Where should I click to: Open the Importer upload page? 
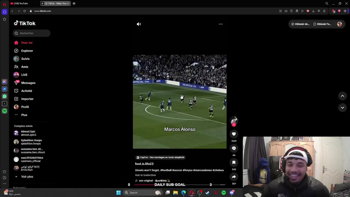[x=27, y=99]
